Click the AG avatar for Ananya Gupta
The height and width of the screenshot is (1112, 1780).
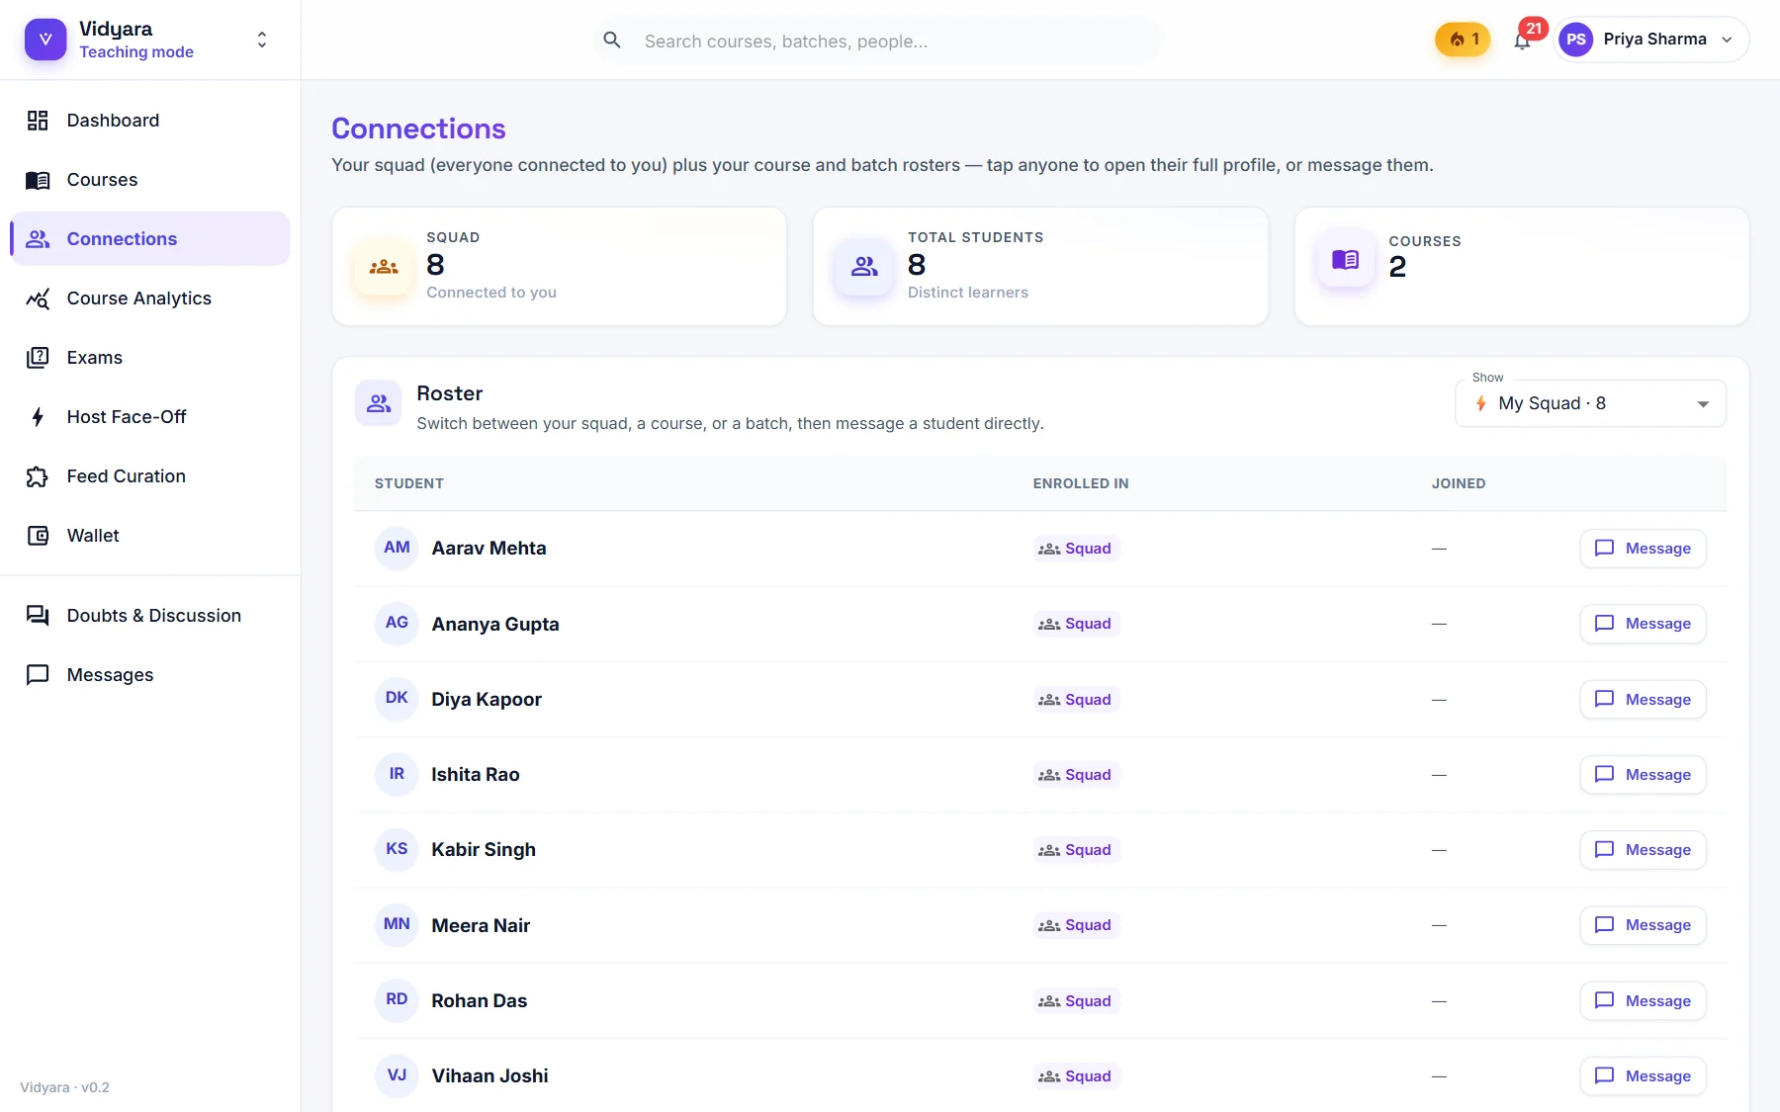[397, 623]
